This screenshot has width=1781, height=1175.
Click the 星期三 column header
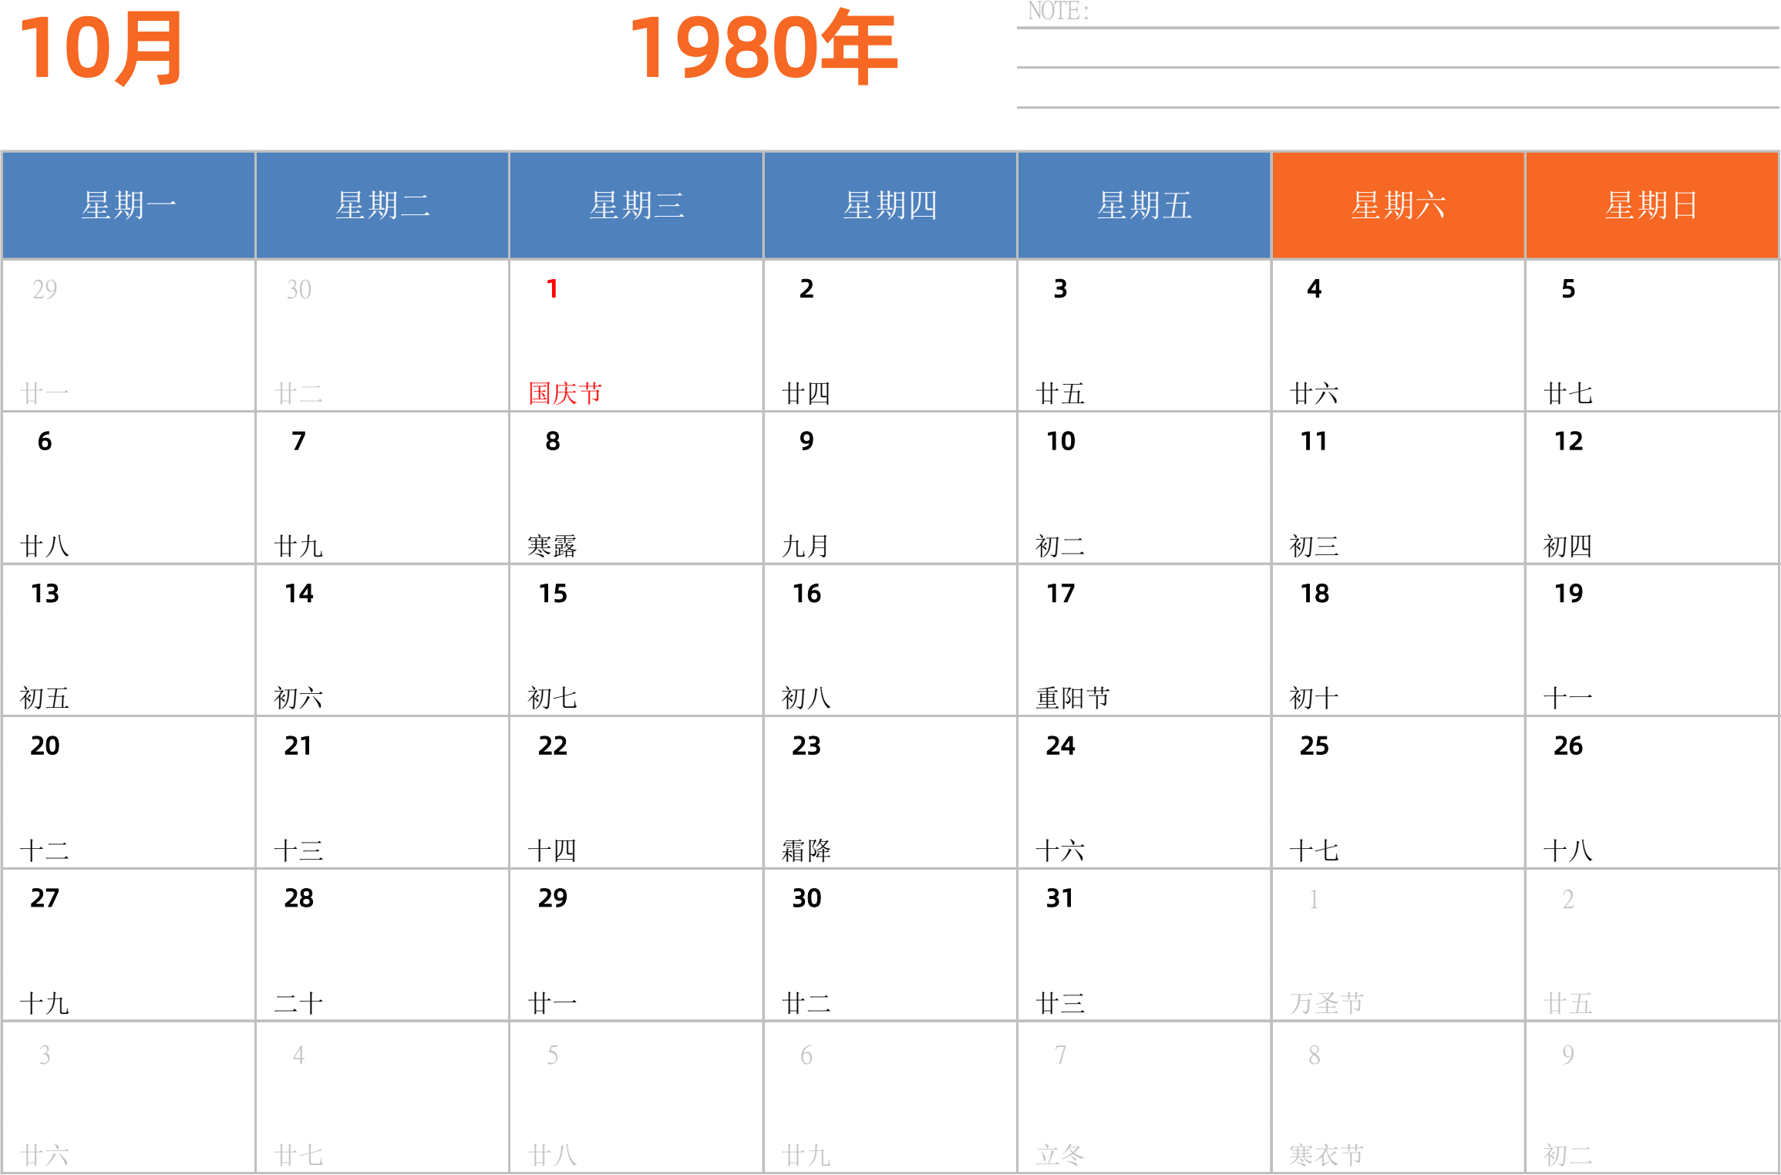click(636, 205)
